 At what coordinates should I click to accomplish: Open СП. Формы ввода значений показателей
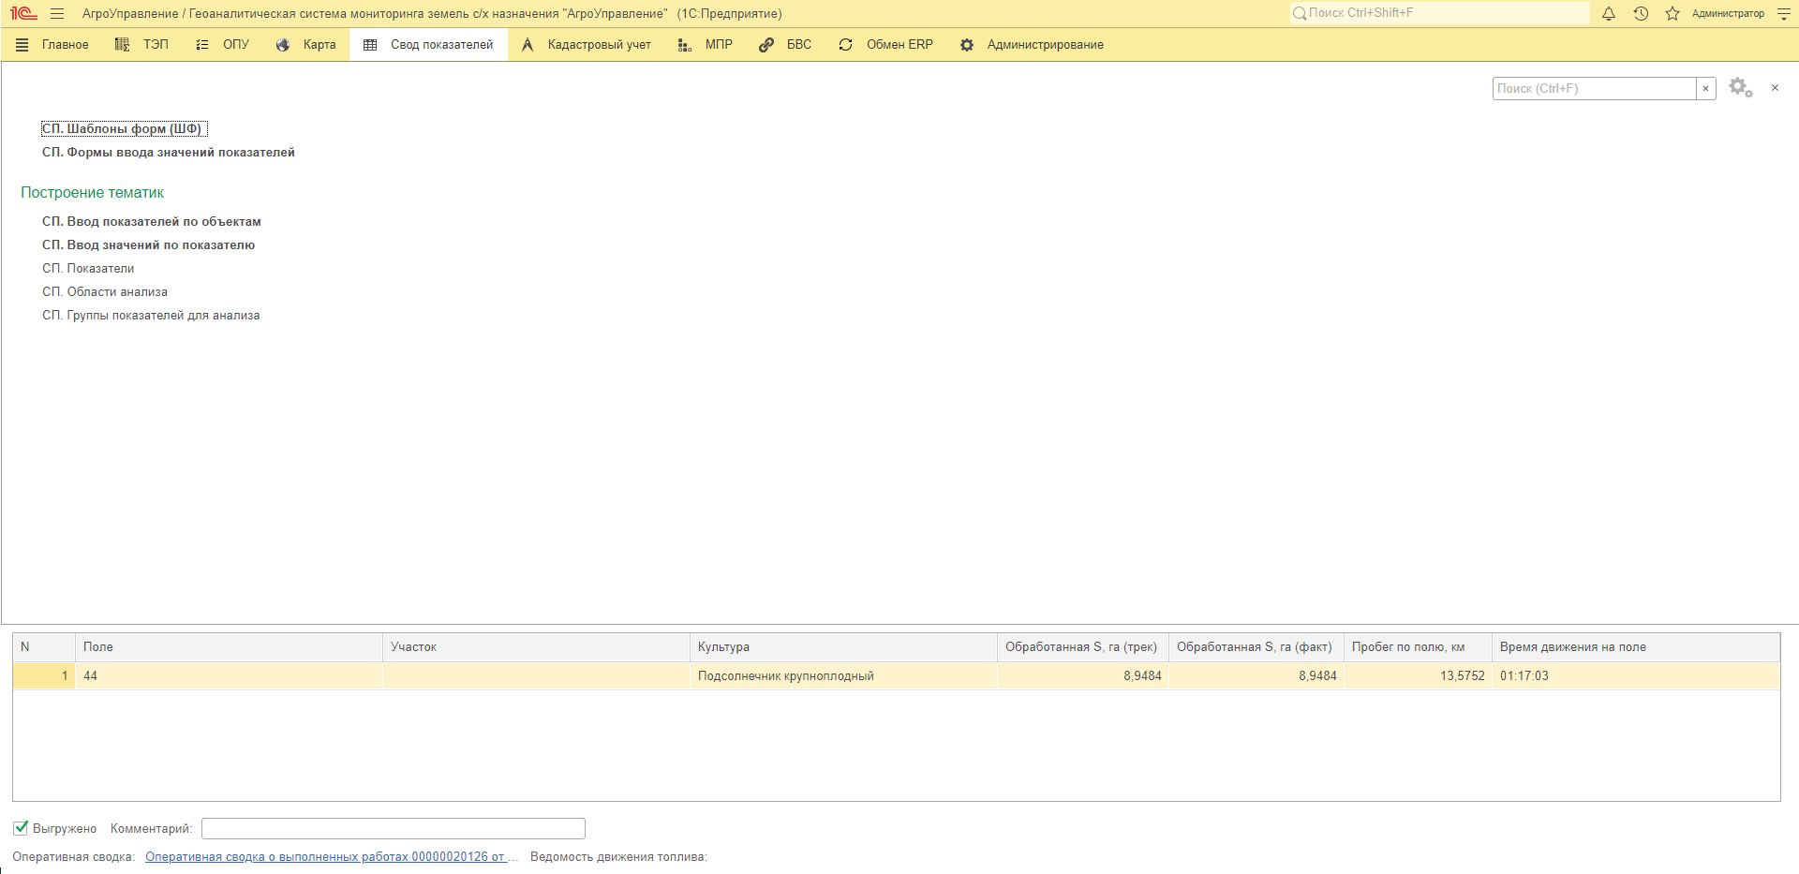169,152
